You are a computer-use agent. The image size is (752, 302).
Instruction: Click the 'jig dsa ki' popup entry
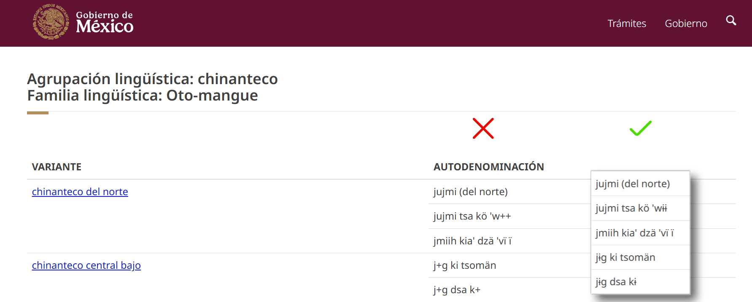click(x=617, y=282)
